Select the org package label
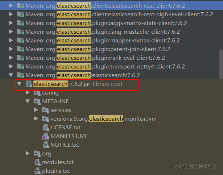 [x=47, y=154]
